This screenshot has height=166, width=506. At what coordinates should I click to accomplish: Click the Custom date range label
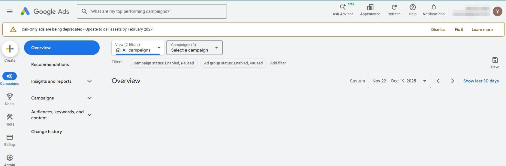click(x=357, y=81)
